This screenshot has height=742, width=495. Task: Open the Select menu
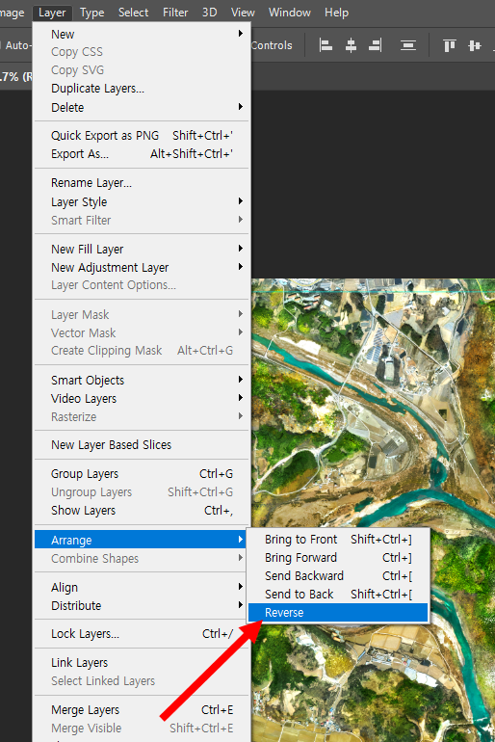pyautogui.click(x=133, y=13)
